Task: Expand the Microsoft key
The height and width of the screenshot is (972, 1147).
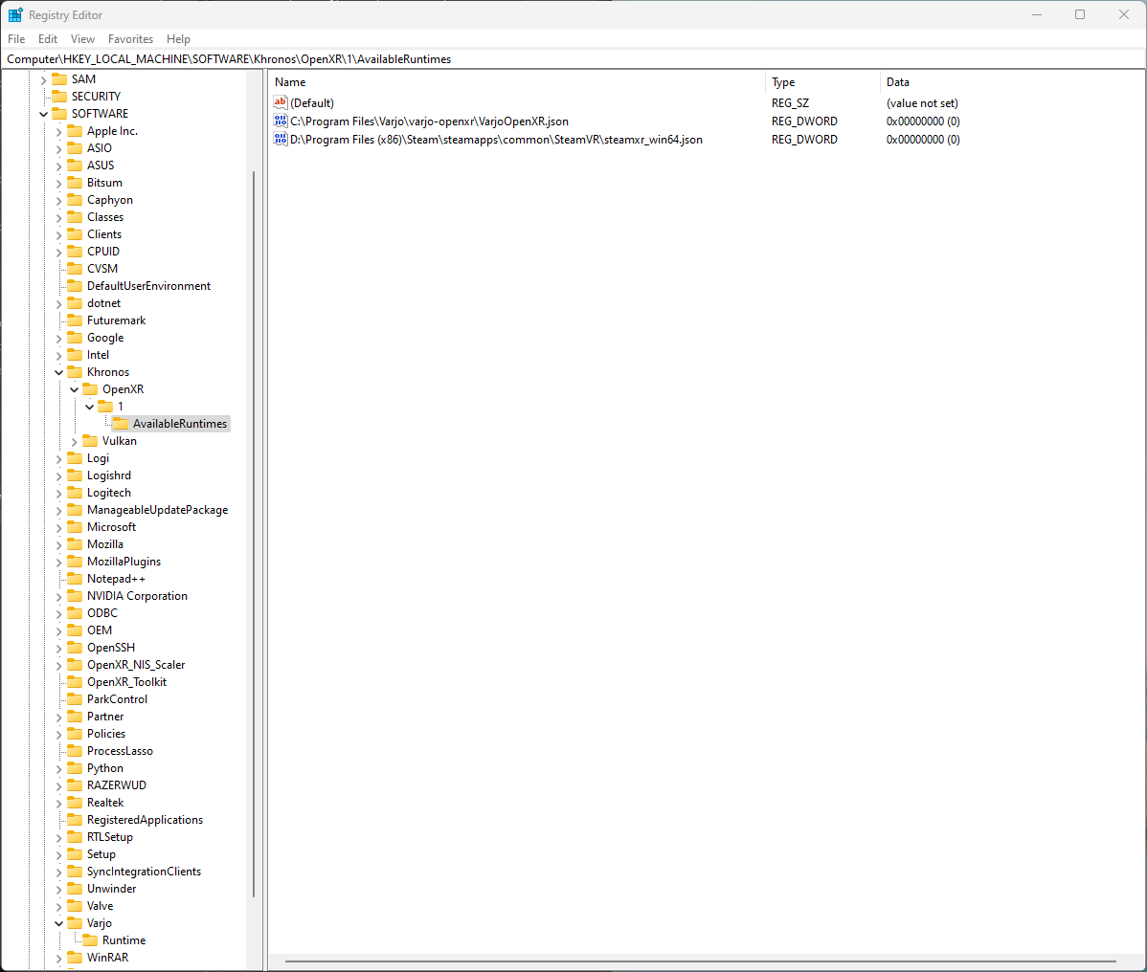Action: click(58, 528)
